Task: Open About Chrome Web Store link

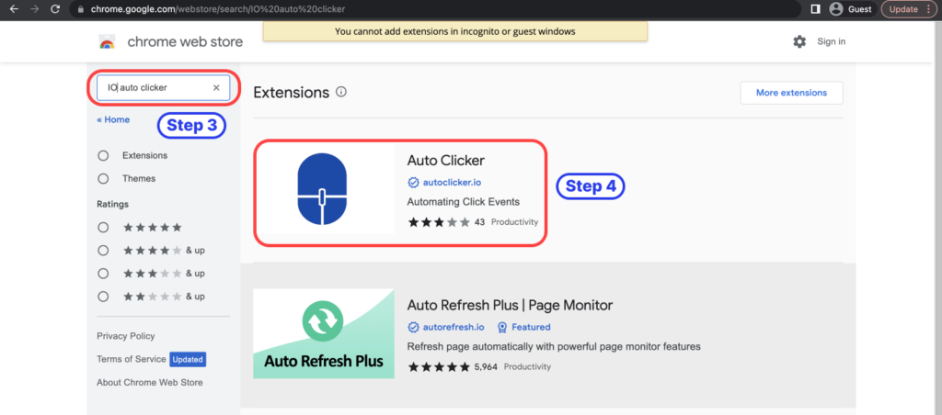Action: [150, 382]
